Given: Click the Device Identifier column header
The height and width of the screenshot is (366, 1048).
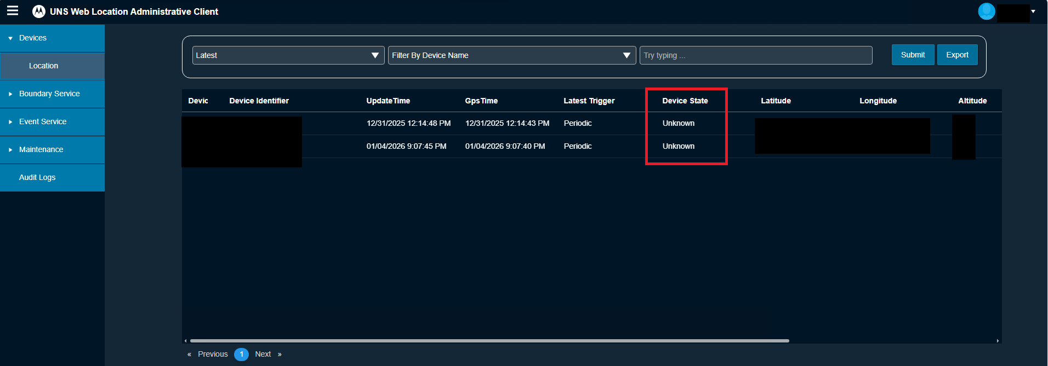Looking at the screenshot, I should point(259,101).
